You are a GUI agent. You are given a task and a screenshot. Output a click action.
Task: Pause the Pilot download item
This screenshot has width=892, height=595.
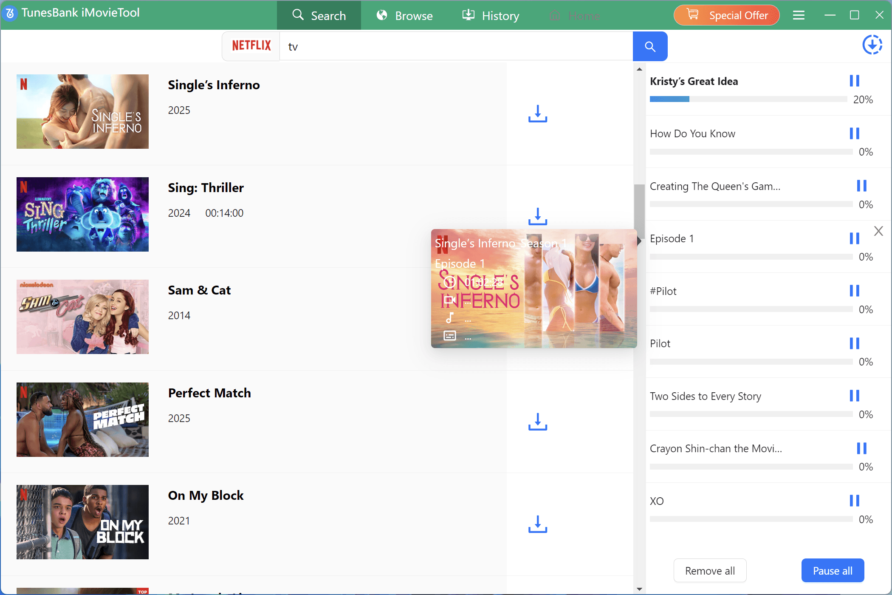(x=854, y=343)
